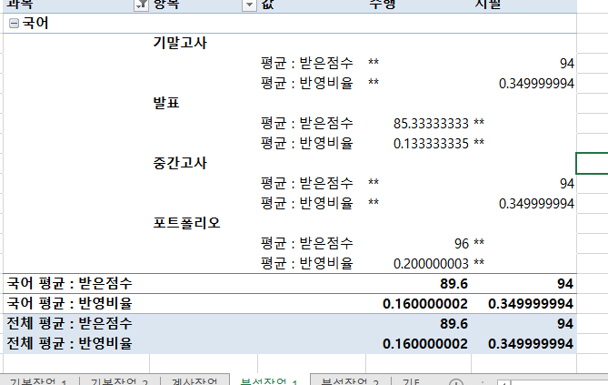Go to the 분석작업-2 sheet tab
Image resolution: width=608 pixels, height=385 pixels.
click(x=350, y=380)
